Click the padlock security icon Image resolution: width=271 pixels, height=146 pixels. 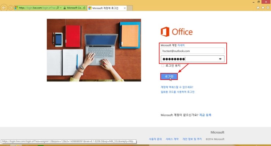tap(65, 8)
